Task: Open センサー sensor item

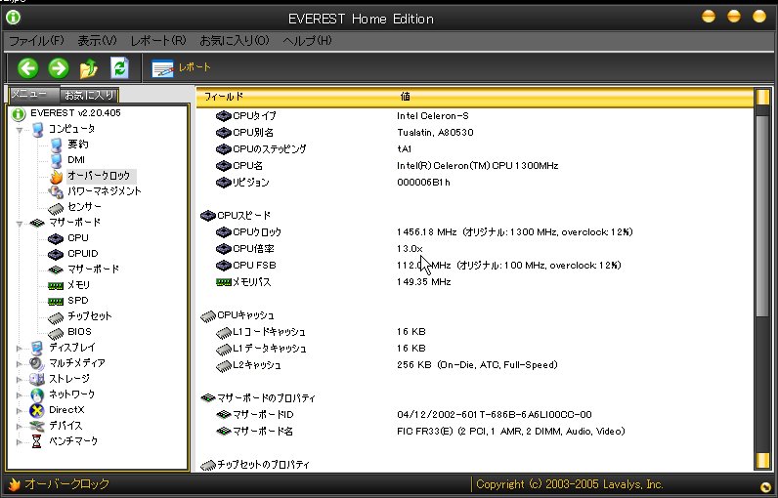Action: 84,207
